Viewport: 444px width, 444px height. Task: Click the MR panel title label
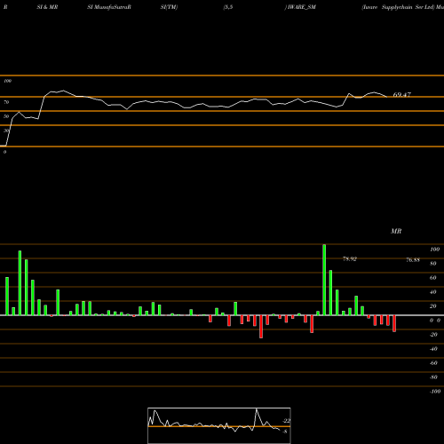click(396, 231)
